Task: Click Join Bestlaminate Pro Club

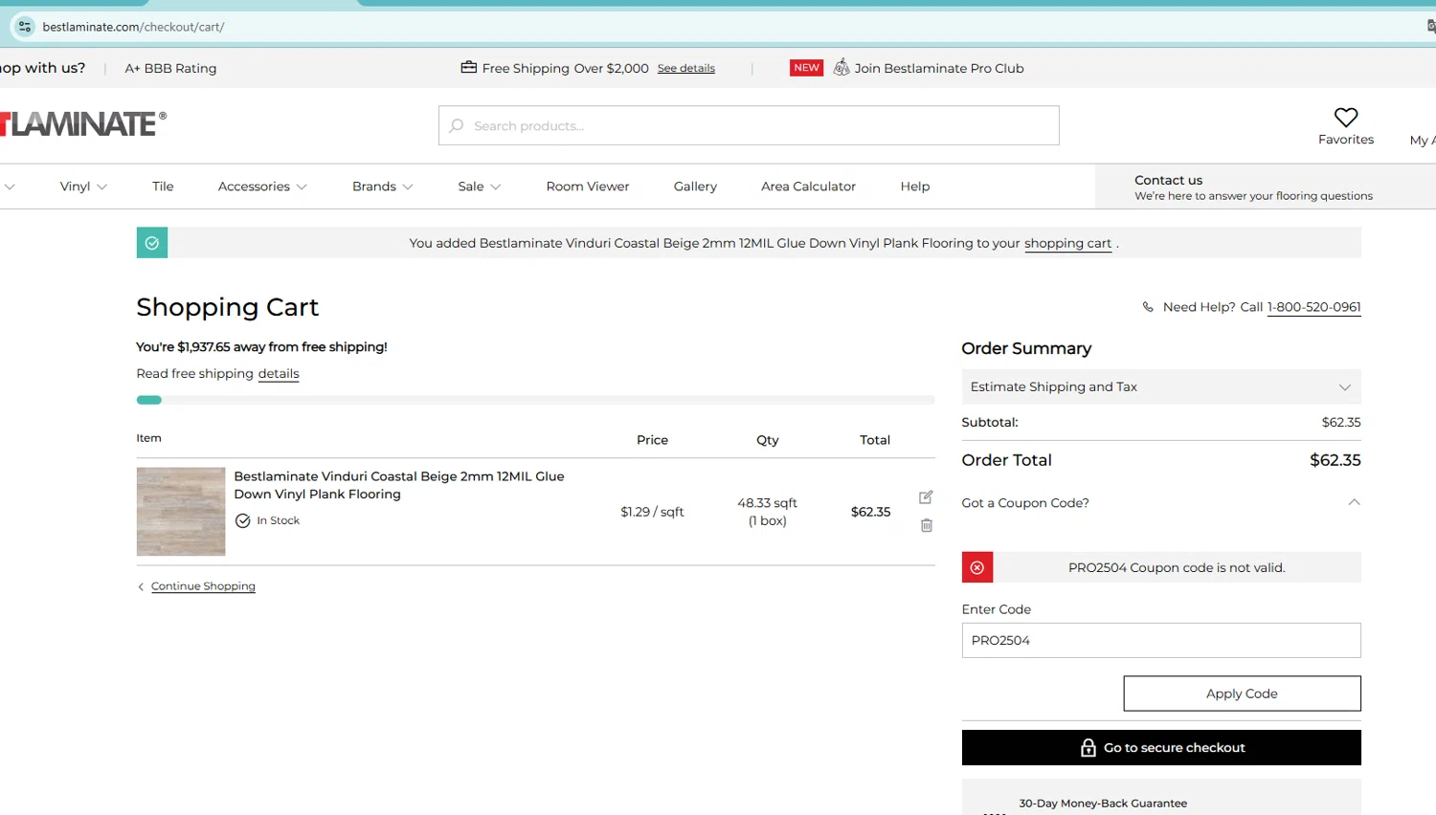Action: 939,68
